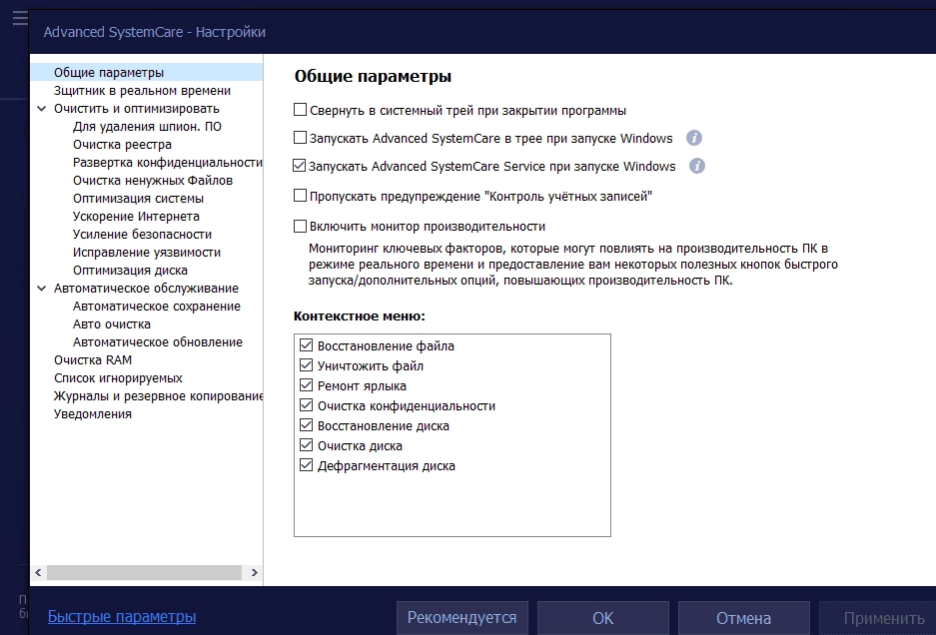Toggle launching Advanced SystemCare in tray at startup

click(300, 138)
